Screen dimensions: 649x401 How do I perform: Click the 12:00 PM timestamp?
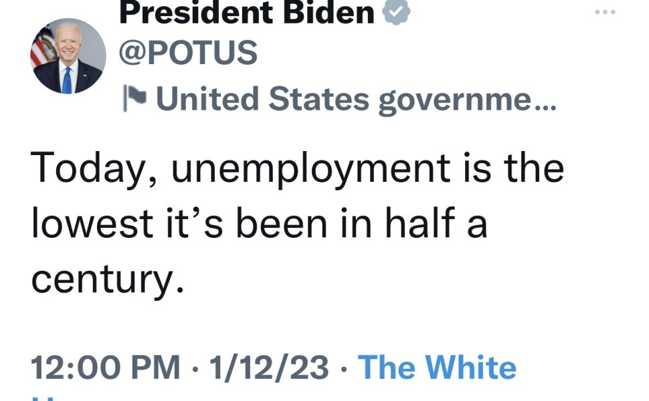[106, 367]
